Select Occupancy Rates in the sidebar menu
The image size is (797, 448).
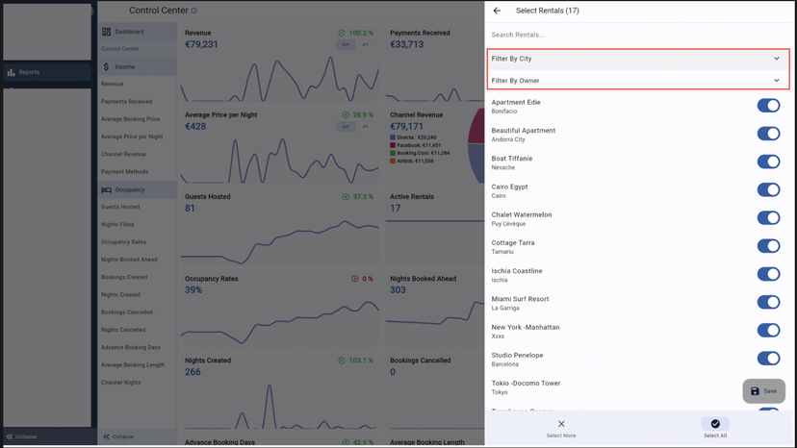click(124, 242)
